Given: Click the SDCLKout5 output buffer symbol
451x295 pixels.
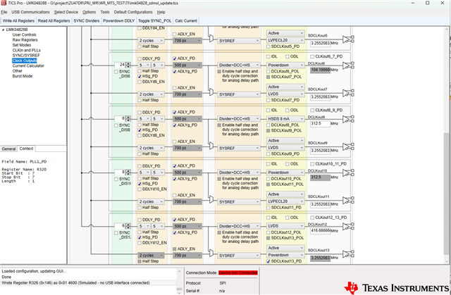Looking at the screenshot, I should click(x=348, y=39).
